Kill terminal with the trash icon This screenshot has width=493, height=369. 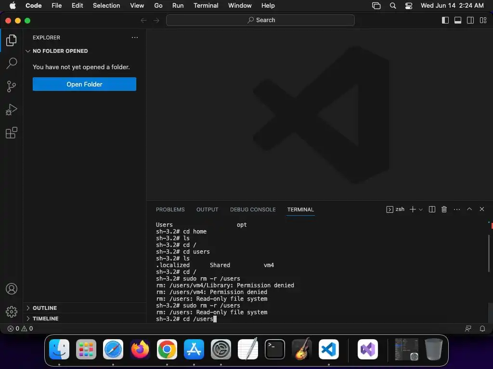[x=444, y=209]
